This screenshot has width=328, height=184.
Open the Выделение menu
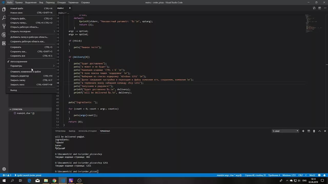[31, 3]
